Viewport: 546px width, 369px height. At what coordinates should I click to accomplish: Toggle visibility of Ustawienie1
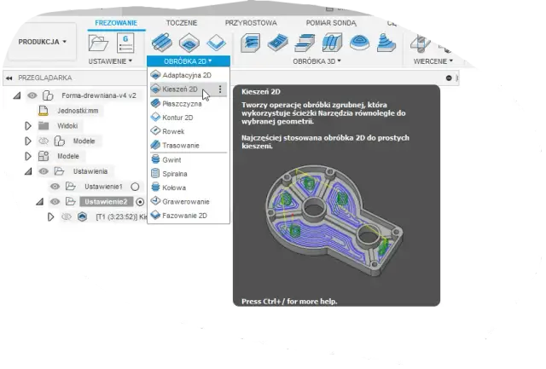(55, 187)
